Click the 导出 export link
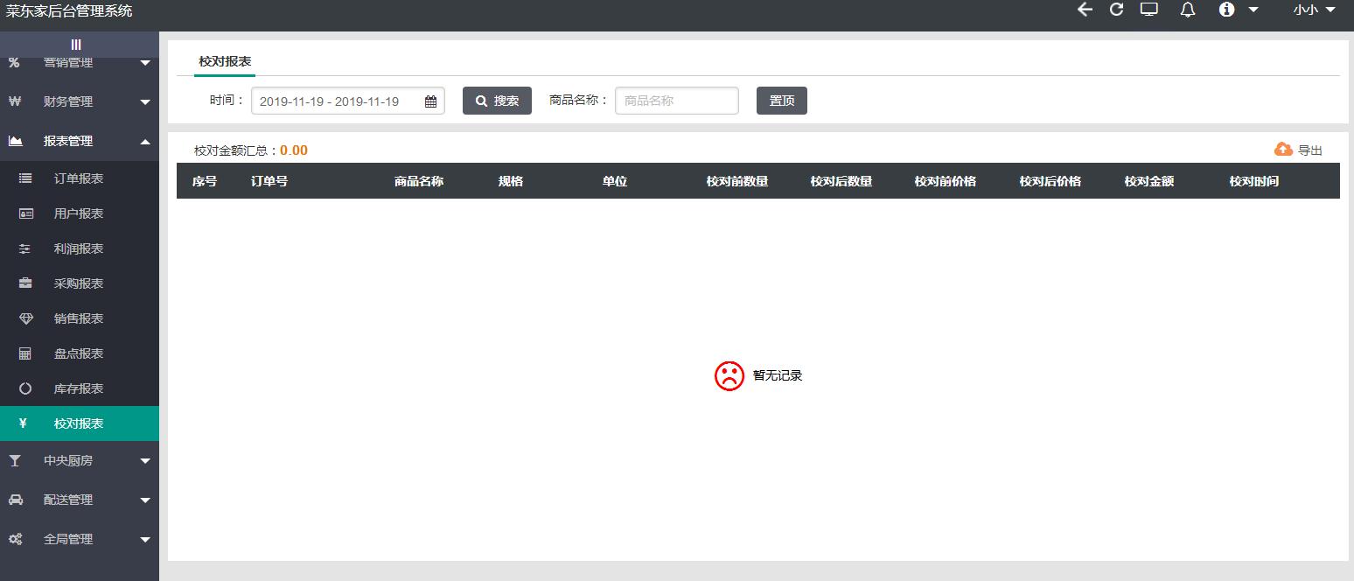The image size is (1354, 581). [x=1298, y=149]
